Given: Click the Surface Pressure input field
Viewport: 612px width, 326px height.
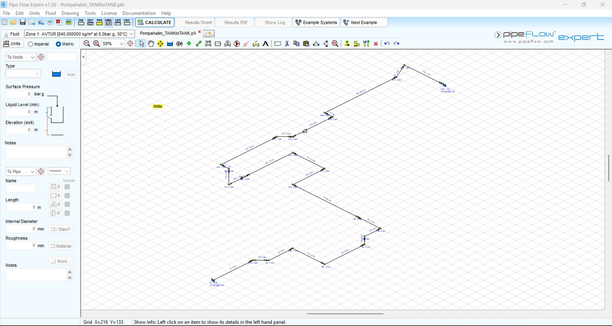Looking at the screenshot, I should [19, 94].
